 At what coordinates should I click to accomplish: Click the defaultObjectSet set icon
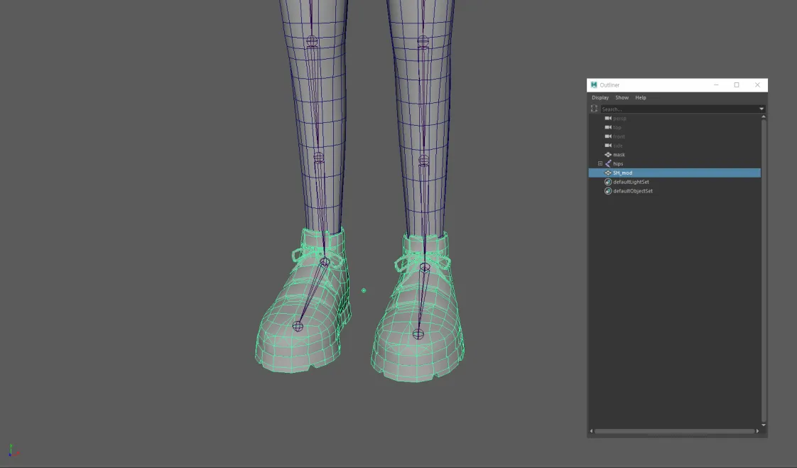[608, 191]
